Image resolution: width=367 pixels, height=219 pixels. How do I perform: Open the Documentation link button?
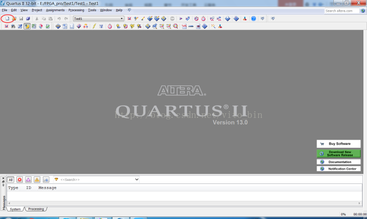tap(338, 162)
